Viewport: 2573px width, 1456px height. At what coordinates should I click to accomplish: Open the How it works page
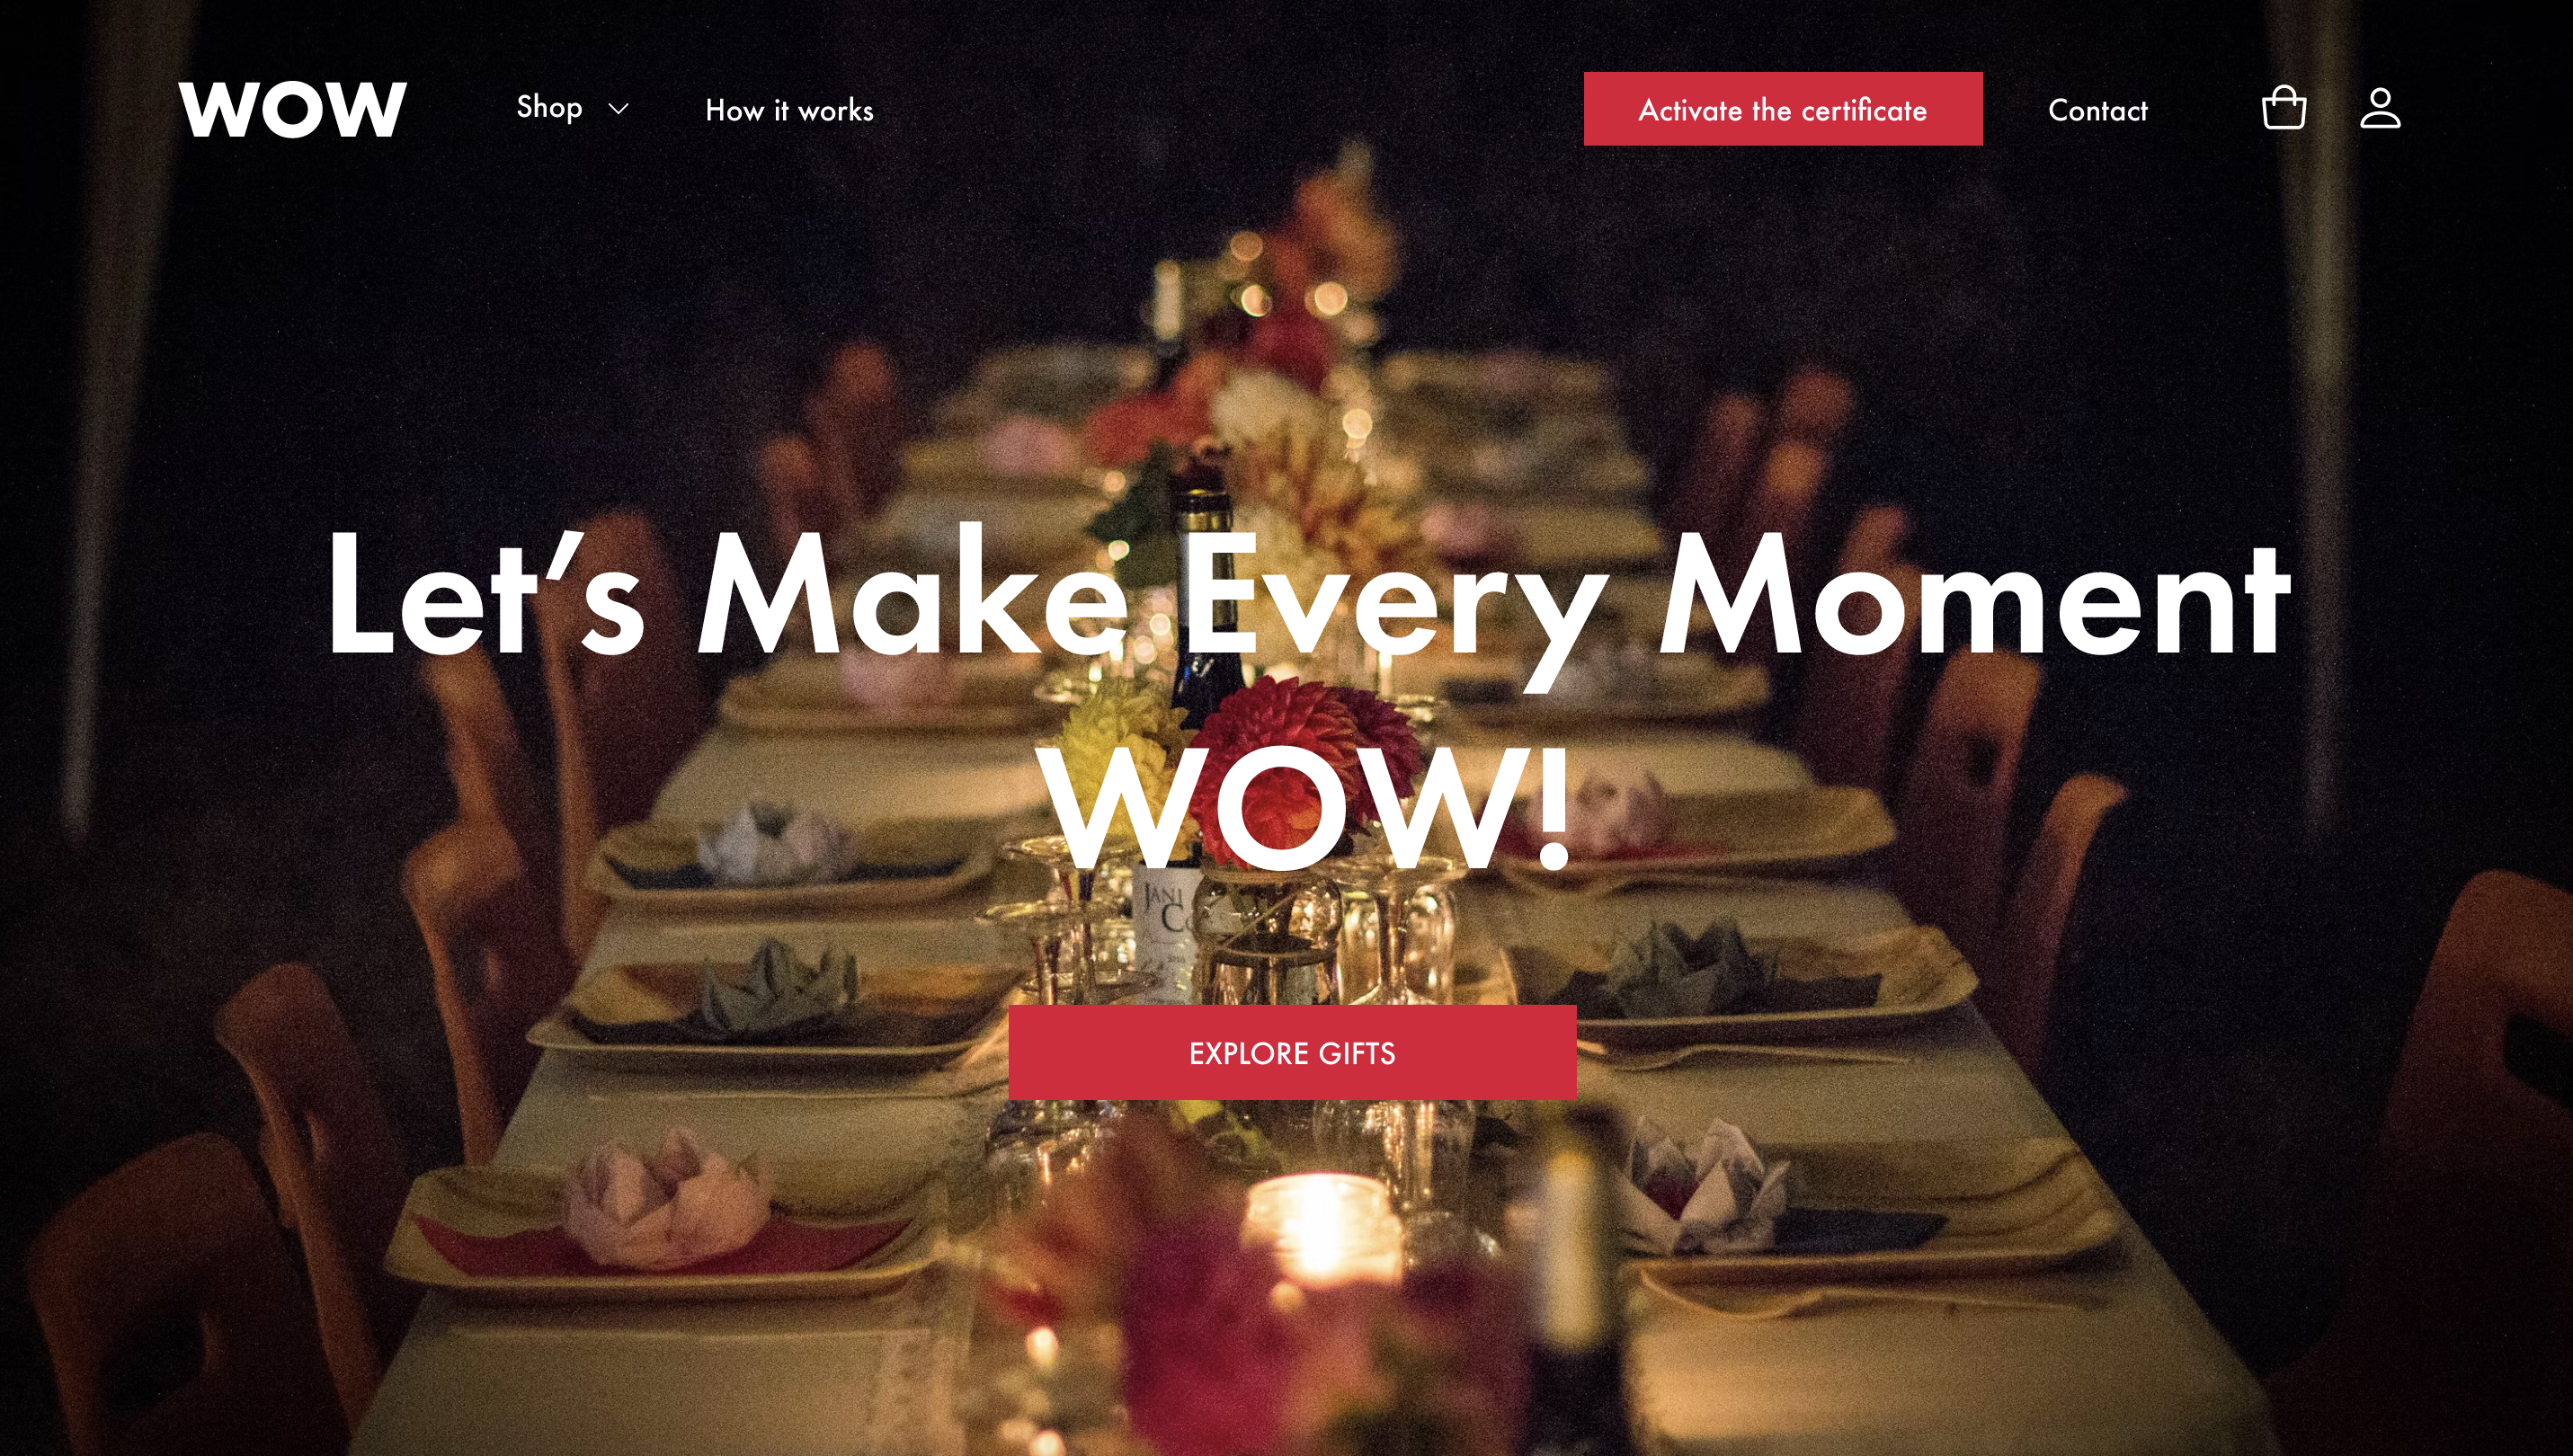coord(789,110)
